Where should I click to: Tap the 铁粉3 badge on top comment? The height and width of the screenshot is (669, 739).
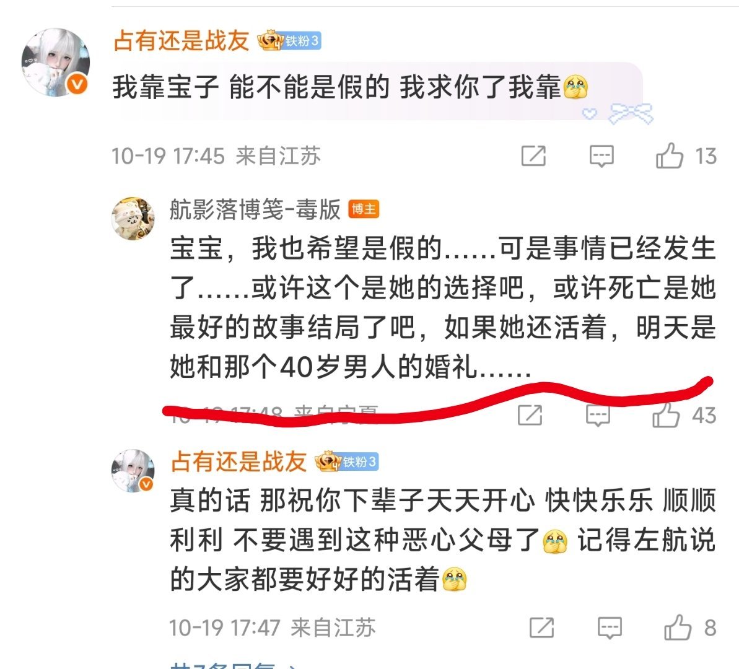289,41
